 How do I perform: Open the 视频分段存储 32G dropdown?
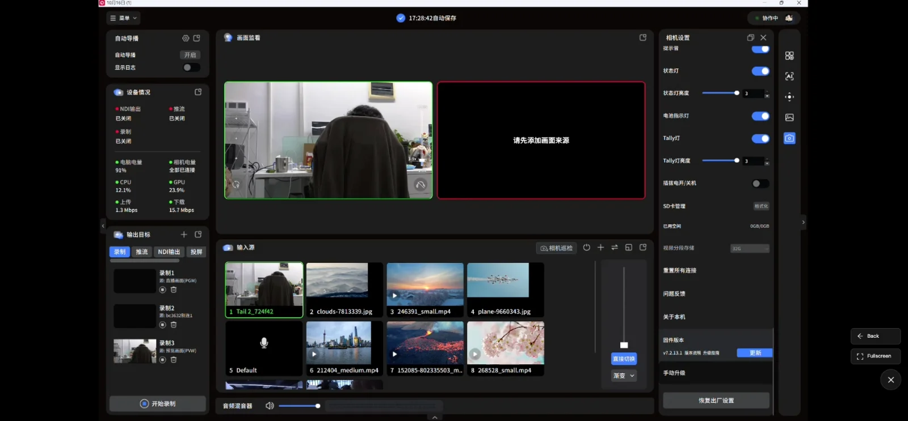(x=750, y=248)
